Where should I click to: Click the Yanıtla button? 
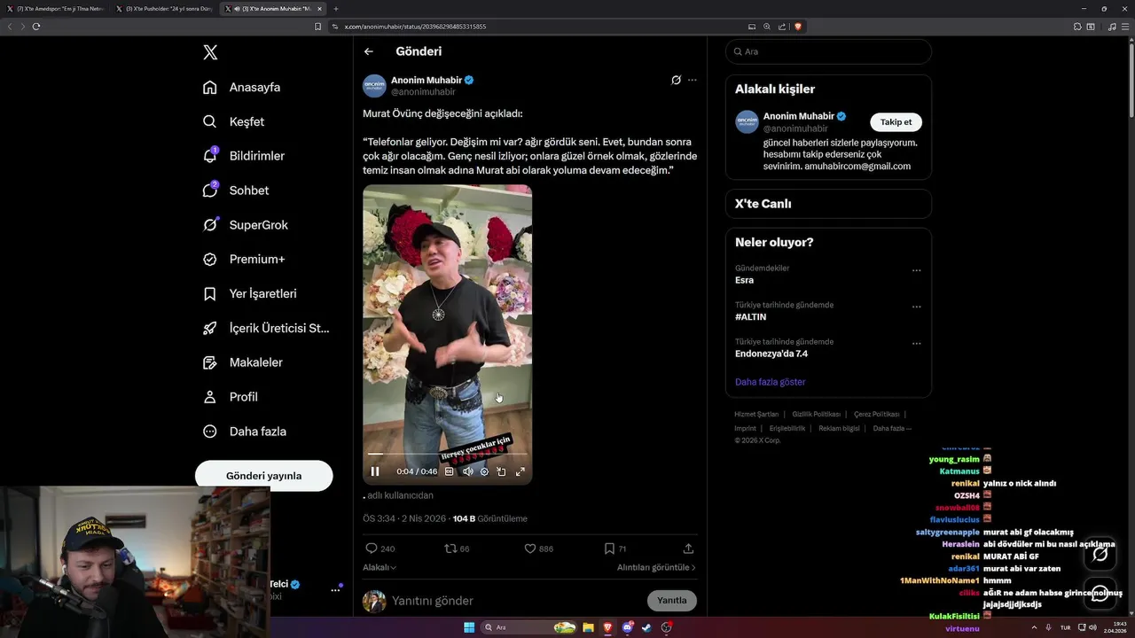[x=672, y=601]
